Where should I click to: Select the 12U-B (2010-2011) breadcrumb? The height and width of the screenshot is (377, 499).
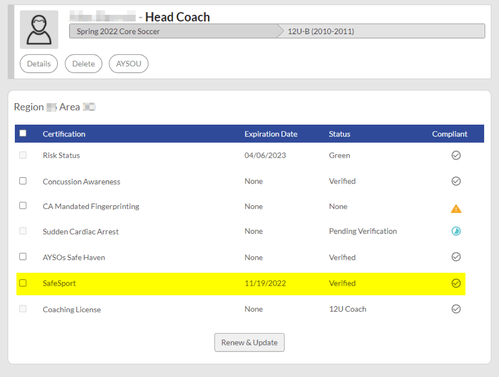pos(383,31)
